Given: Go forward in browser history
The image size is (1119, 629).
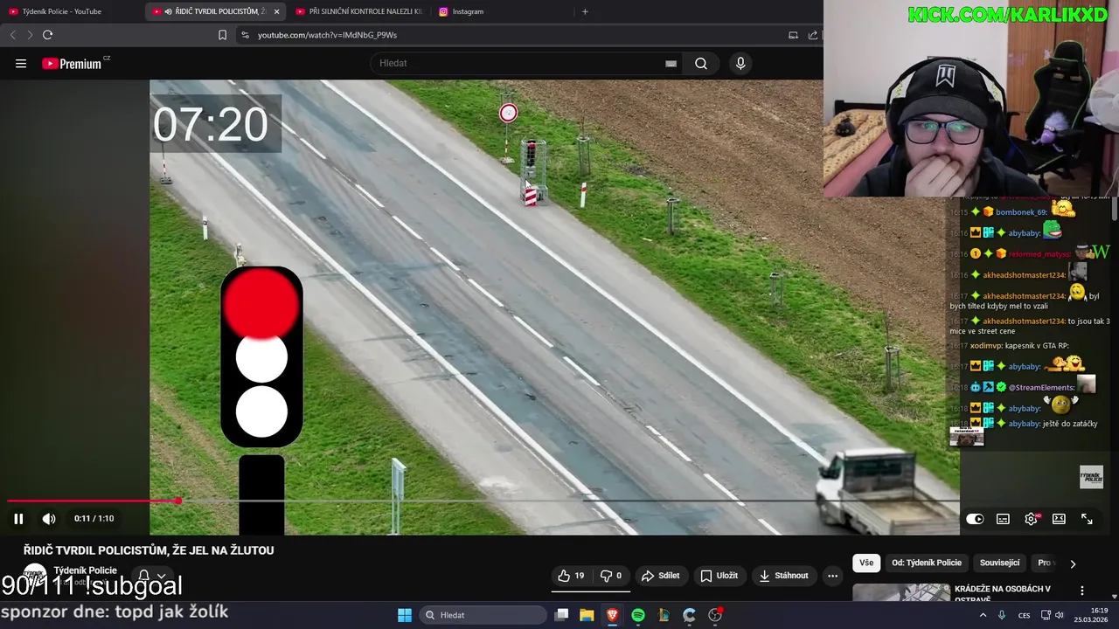Looking at the screenshot, I should tap(30, 35).
